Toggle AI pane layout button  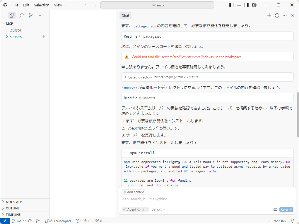coord(247,5)
